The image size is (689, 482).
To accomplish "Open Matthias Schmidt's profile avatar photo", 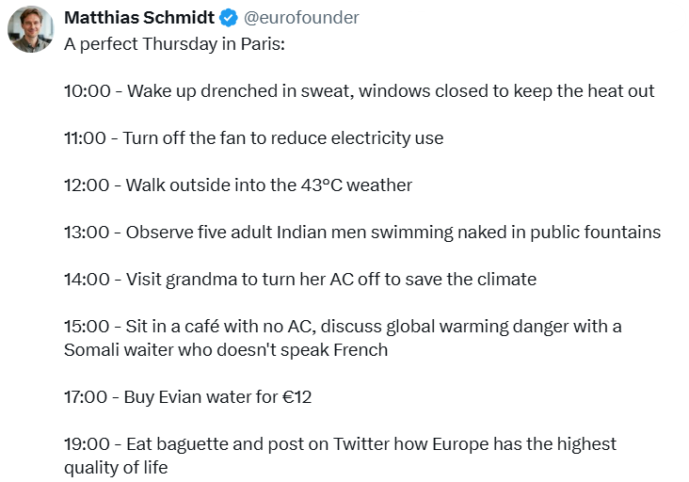I will point(30,29).
